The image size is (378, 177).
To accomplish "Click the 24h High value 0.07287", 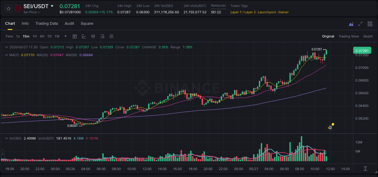I will point(124,12).
